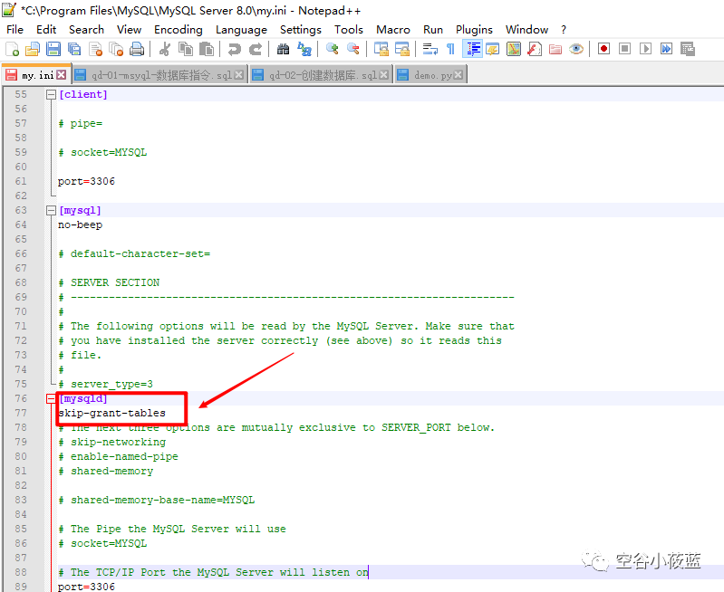Viewport: 724px width, 592px height.
Task: Click the Close file toolbar icon
Action: 95,49
